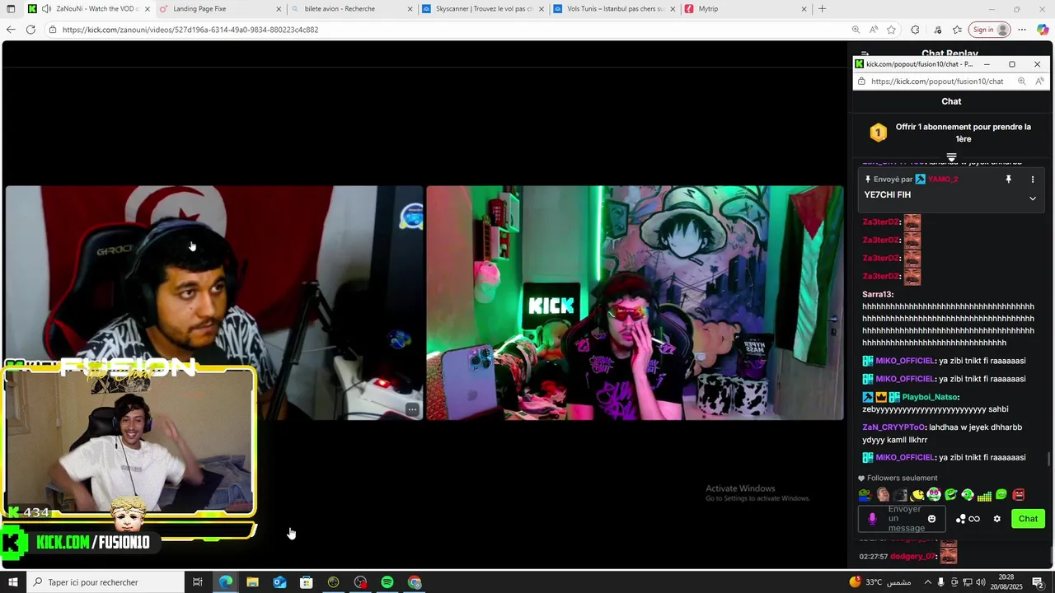
Task: Insert the yellow bee emote
Action: [917, 495]
